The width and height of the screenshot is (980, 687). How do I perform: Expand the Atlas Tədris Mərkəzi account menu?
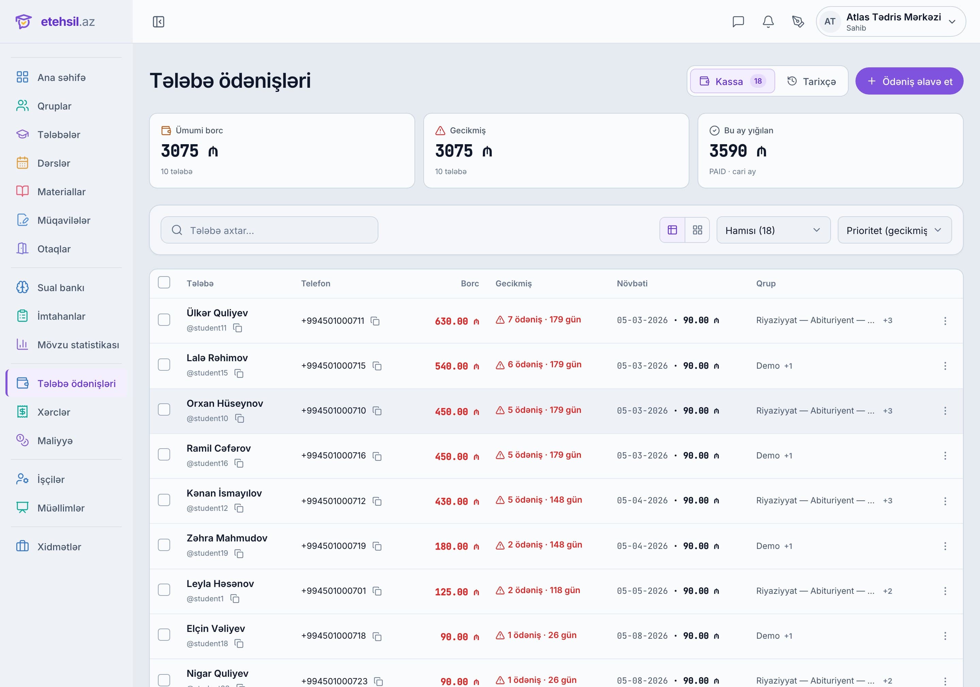(891, 22)
